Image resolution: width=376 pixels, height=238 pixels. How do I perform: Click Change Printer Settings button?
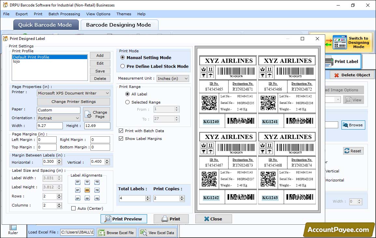(73, 102)
